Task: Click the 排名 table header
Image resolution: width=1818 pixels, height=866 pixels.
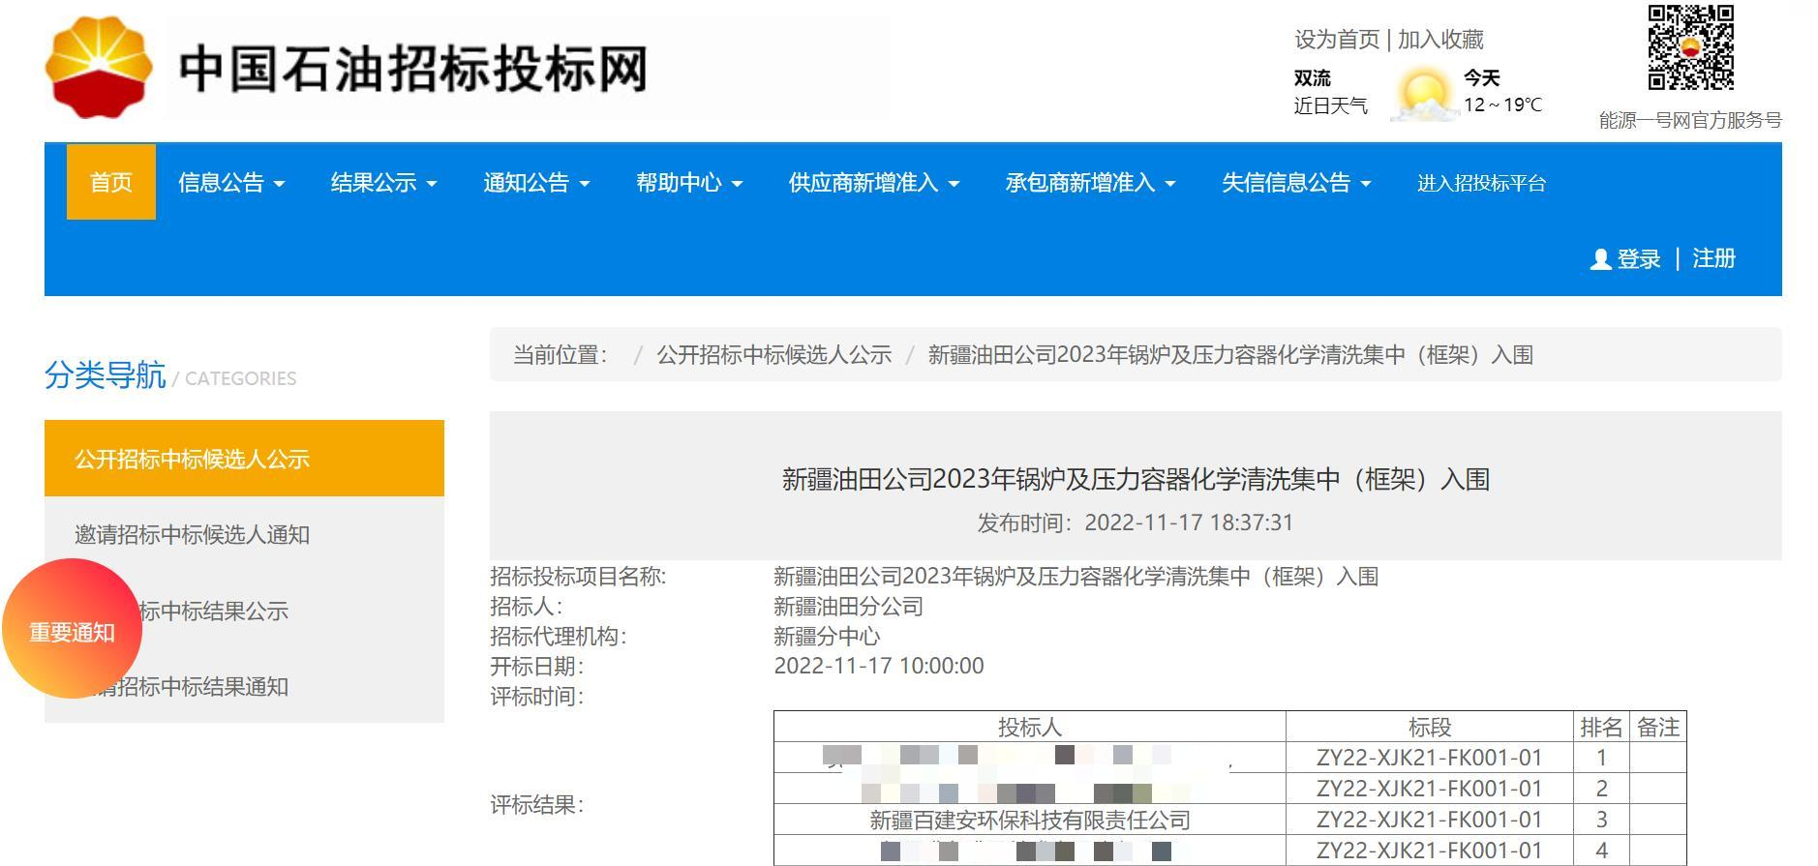Action: (x=1601, y=728)
